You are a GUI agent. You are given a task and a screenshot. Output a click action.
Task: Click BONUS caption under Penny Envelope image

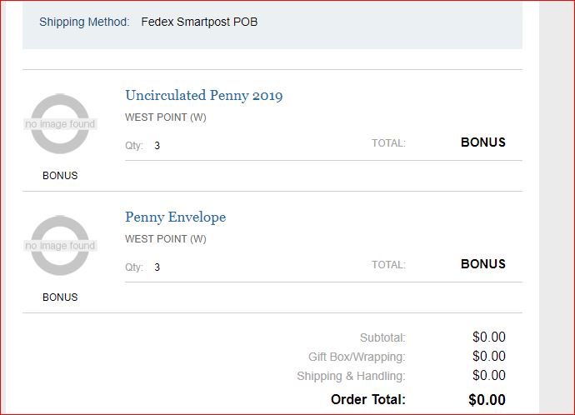pos(60,297)
